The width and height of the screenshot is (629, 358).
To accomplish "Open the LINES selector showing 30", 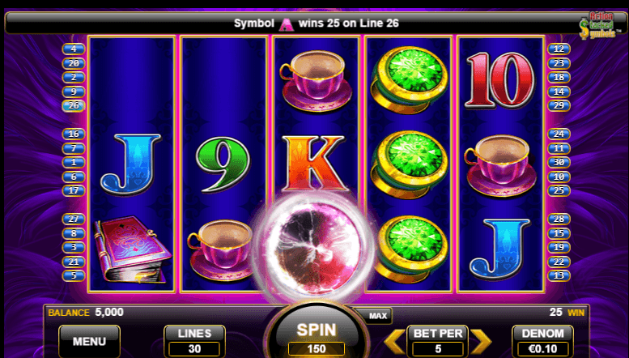I will (194, 341).
